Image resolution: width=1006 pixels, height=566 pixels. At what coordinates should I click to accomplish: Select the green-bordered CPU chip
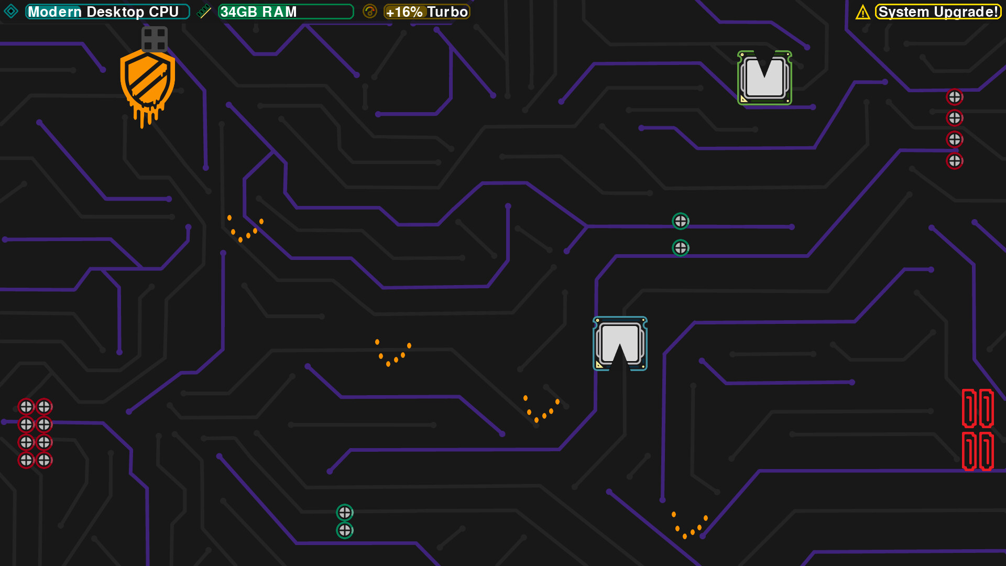click(764, 78)
